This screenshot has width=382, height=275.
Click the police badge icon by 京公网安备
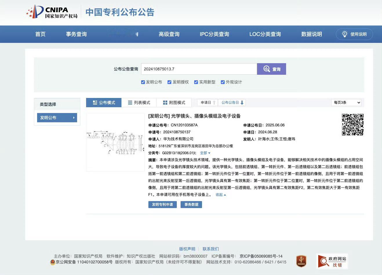(x=52, y=262)
